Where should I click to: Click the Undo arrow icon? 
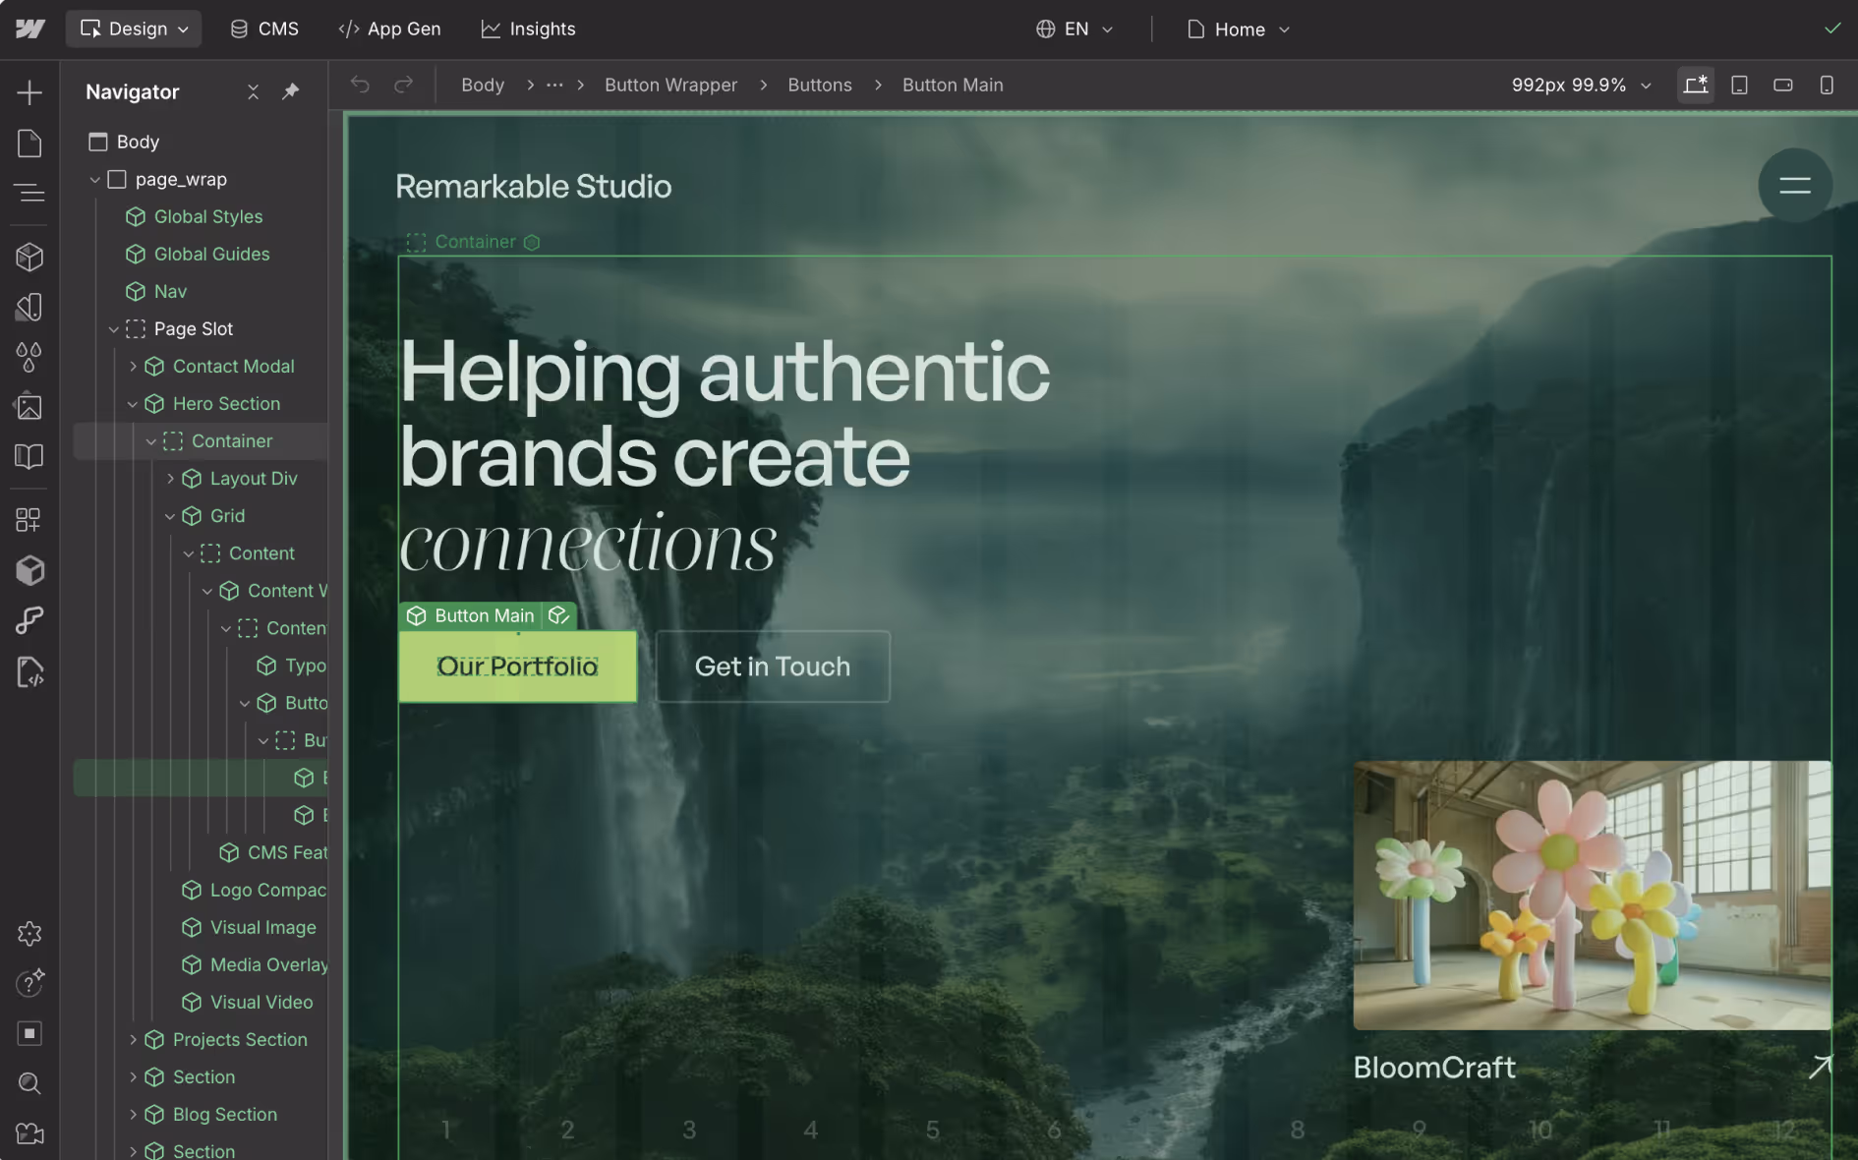[x=360, y=85]
